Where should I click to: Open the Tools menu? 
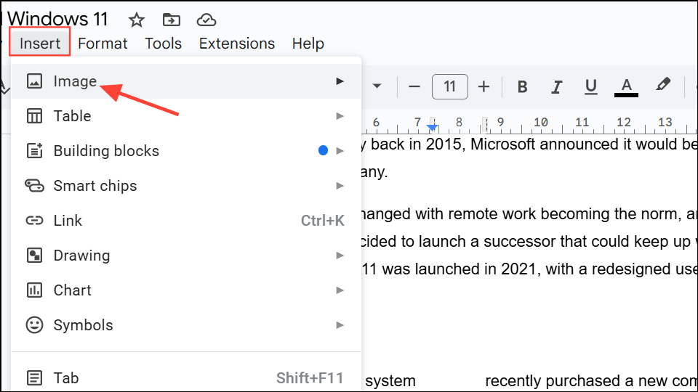[164, 44]
